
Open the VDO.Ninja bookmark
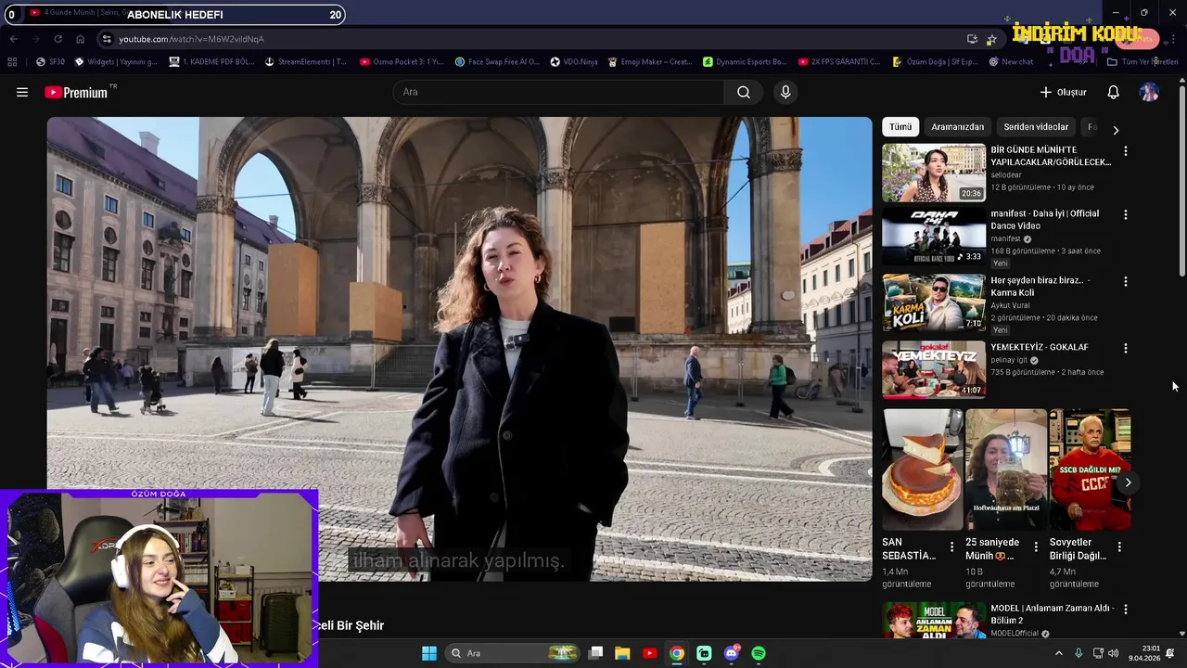click(574, 62)
